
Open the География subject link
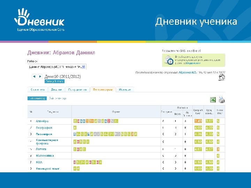point(44,128)
